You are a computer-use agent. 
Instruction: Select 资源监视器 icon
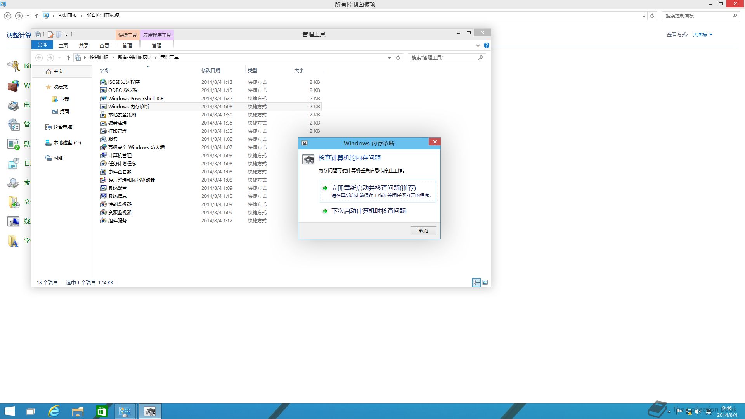tap(103, 212)
